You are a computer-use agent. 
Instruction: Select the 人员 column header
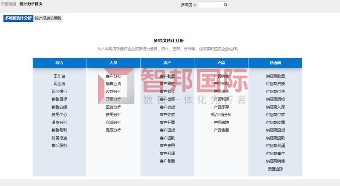pos(113,63)
